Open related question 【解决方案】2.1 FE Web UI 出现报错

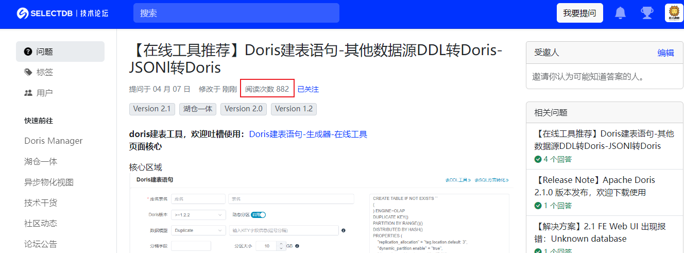[x=601, y=232]
